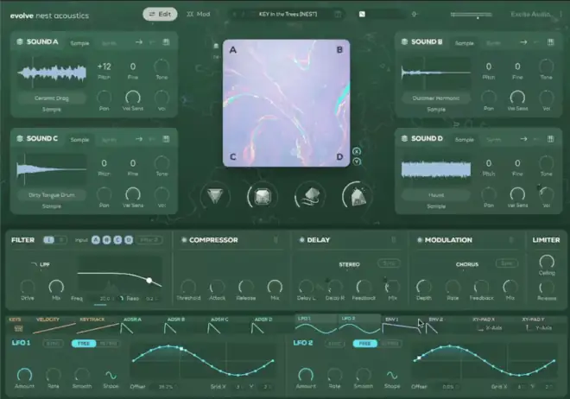Set LFO 2 to Free mode
The image size is (570, 399).
(364, 344)
